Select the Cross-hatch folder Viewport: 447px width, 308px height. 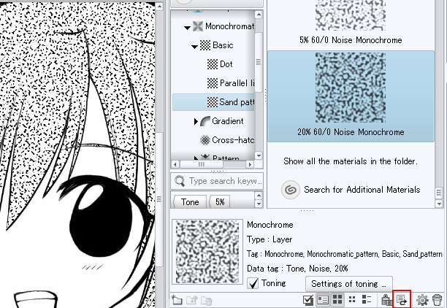[x=227, y=140]
